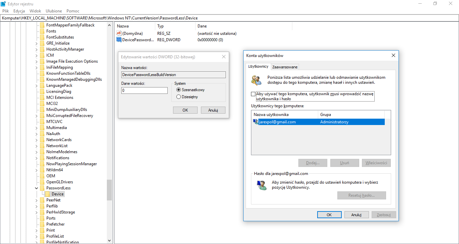The height and width of the screenshot is (244, 459).
Task: Switch to the Użytkownicy tab
Action: [258, 66]
